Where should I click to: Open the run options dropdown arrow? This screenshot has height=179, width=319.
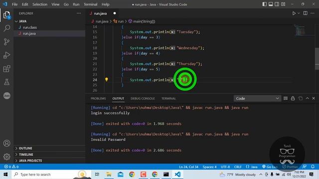(299, 13)
